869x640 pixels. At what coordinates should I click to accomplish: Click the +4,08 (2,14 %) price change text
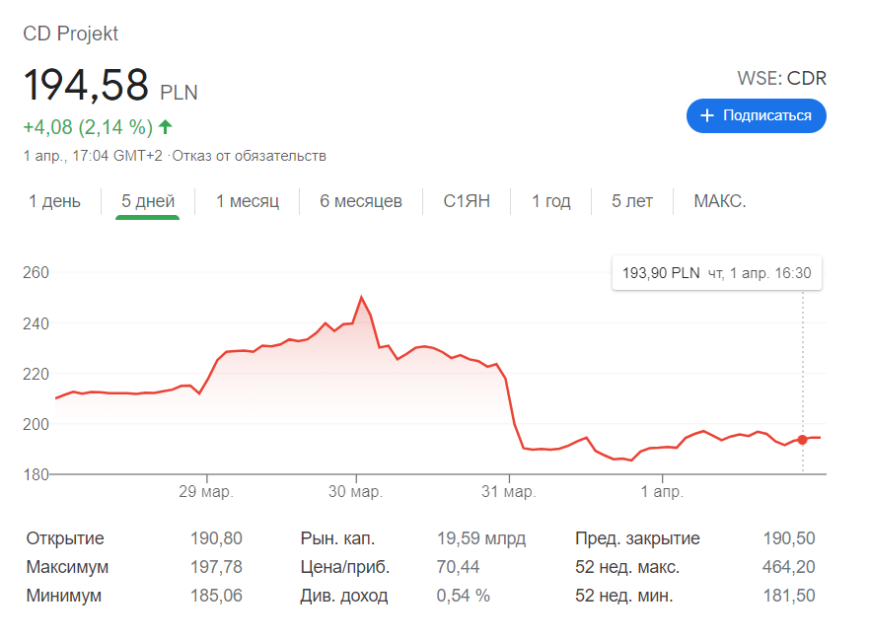pos(88,127)
